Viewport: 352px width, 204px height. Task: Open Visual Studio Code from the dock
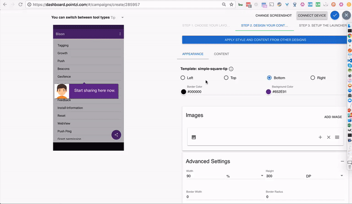coord(350,60)
